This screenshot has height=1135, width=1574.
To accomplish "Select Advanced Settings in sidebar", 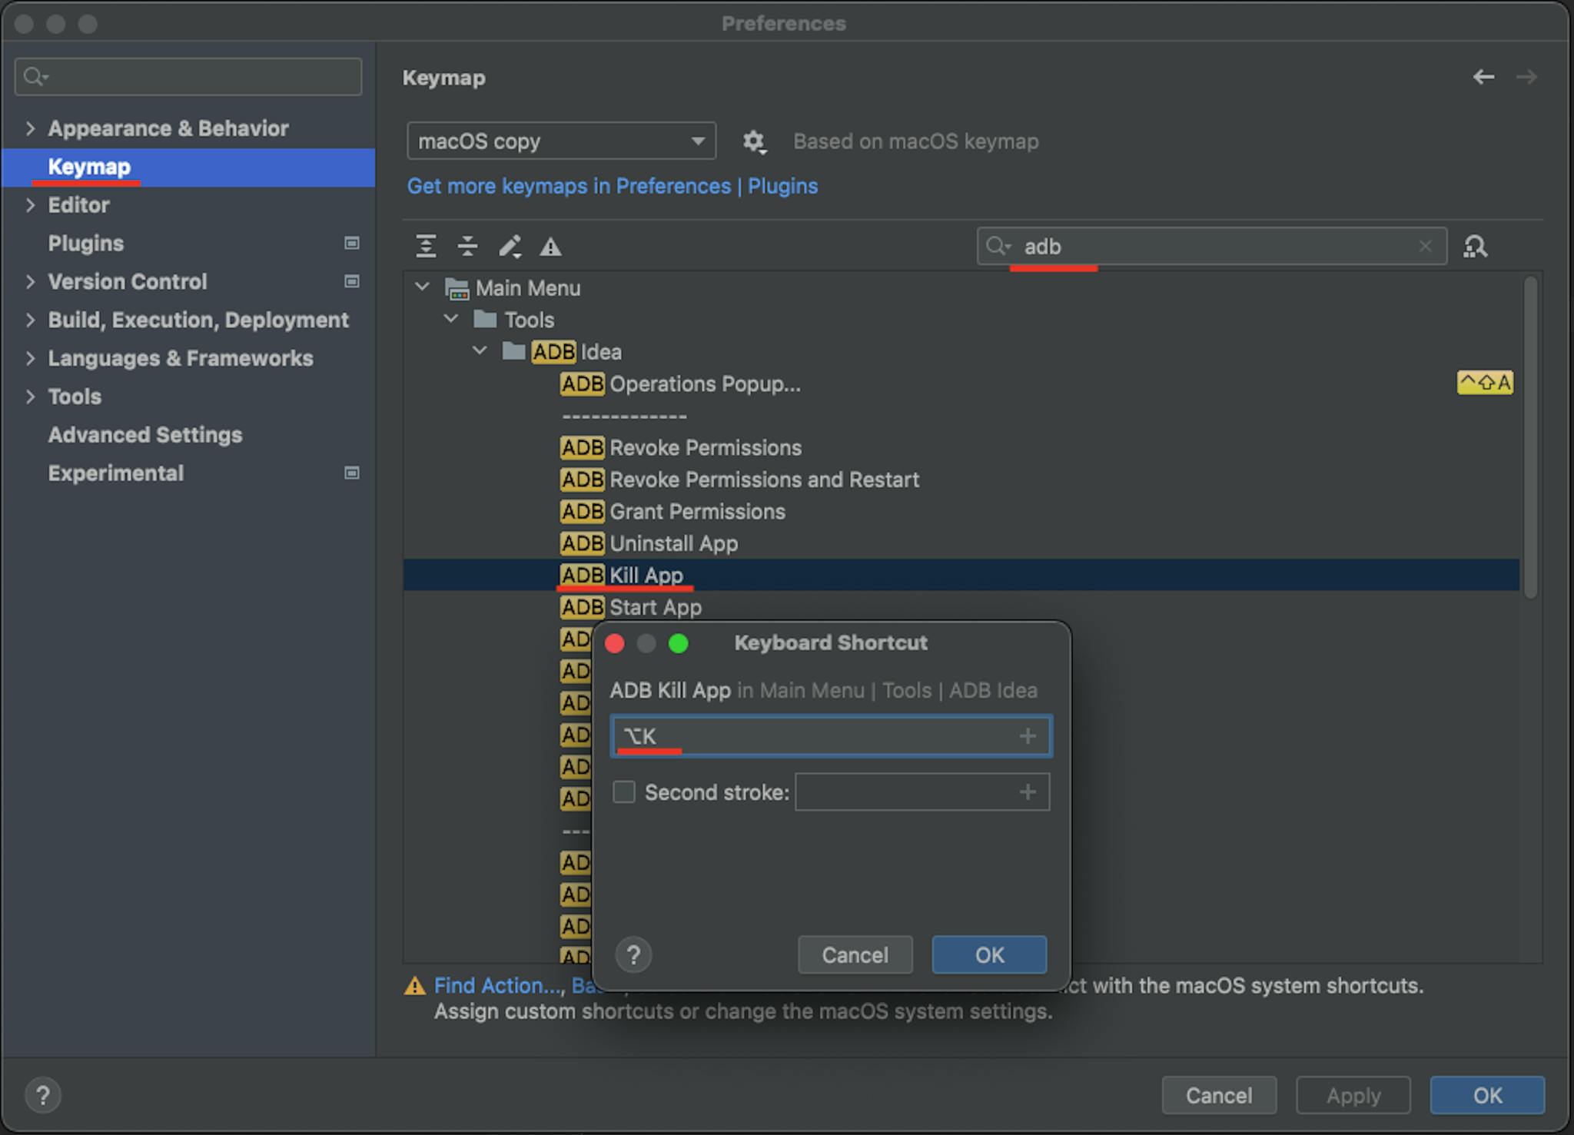I will (145, 435).
